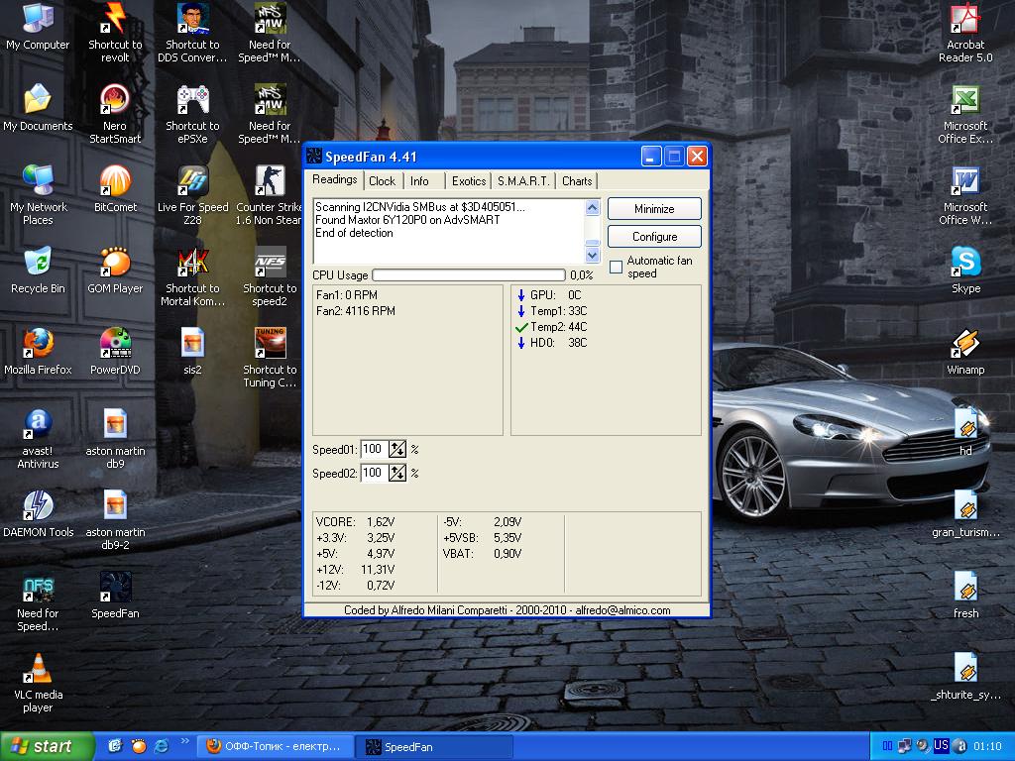
Task: Switch to the Charts tab
Action: [577, 181]
